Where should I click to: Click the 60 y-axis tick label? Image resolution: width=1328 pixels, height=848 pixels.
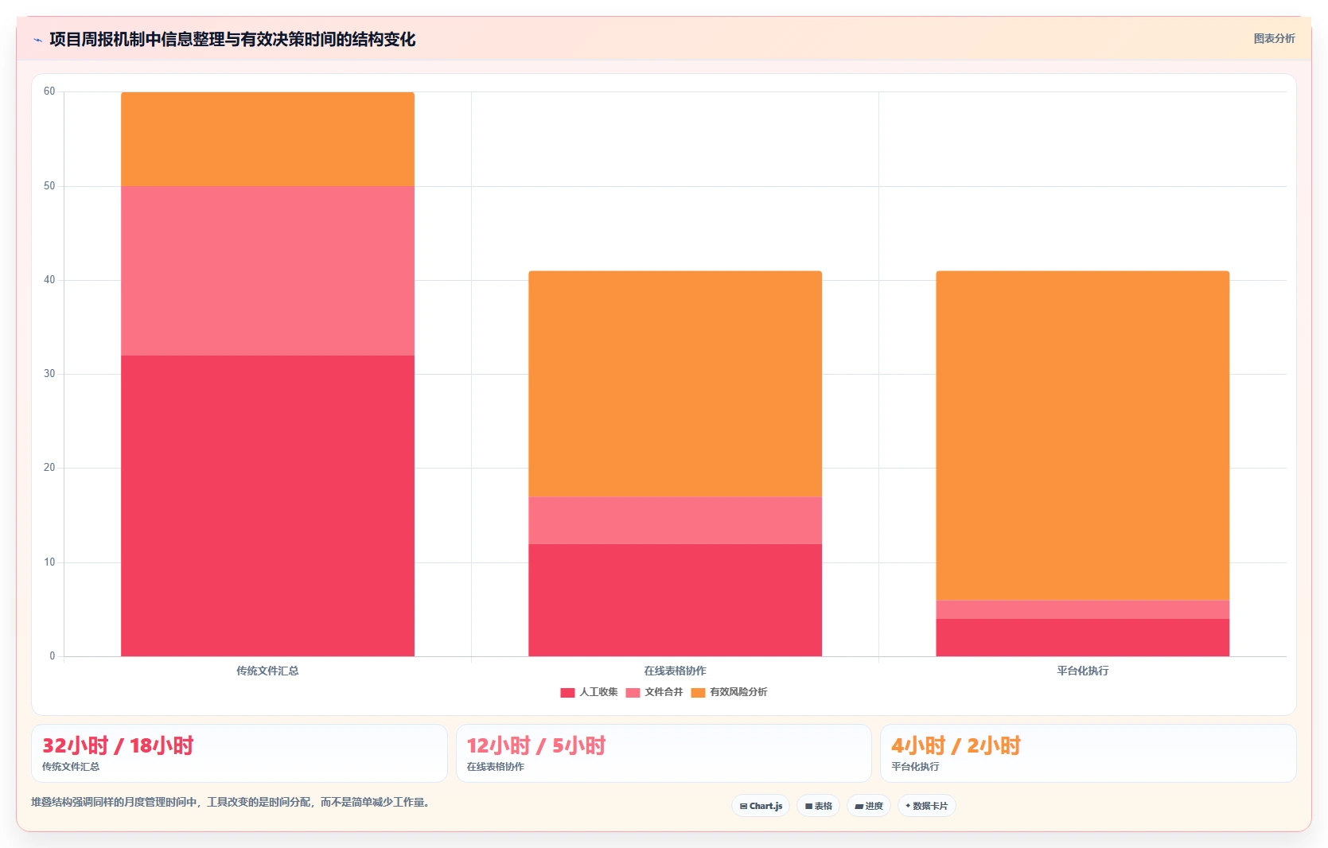tap(49, 91)
